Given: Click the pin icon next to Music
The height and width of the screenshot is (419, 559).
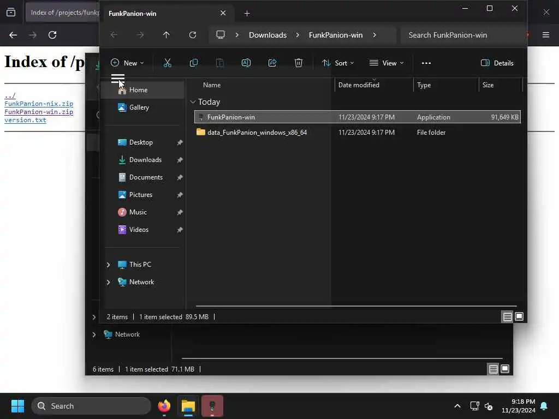Looking at the screenshot, I should (x=180, y=212).
